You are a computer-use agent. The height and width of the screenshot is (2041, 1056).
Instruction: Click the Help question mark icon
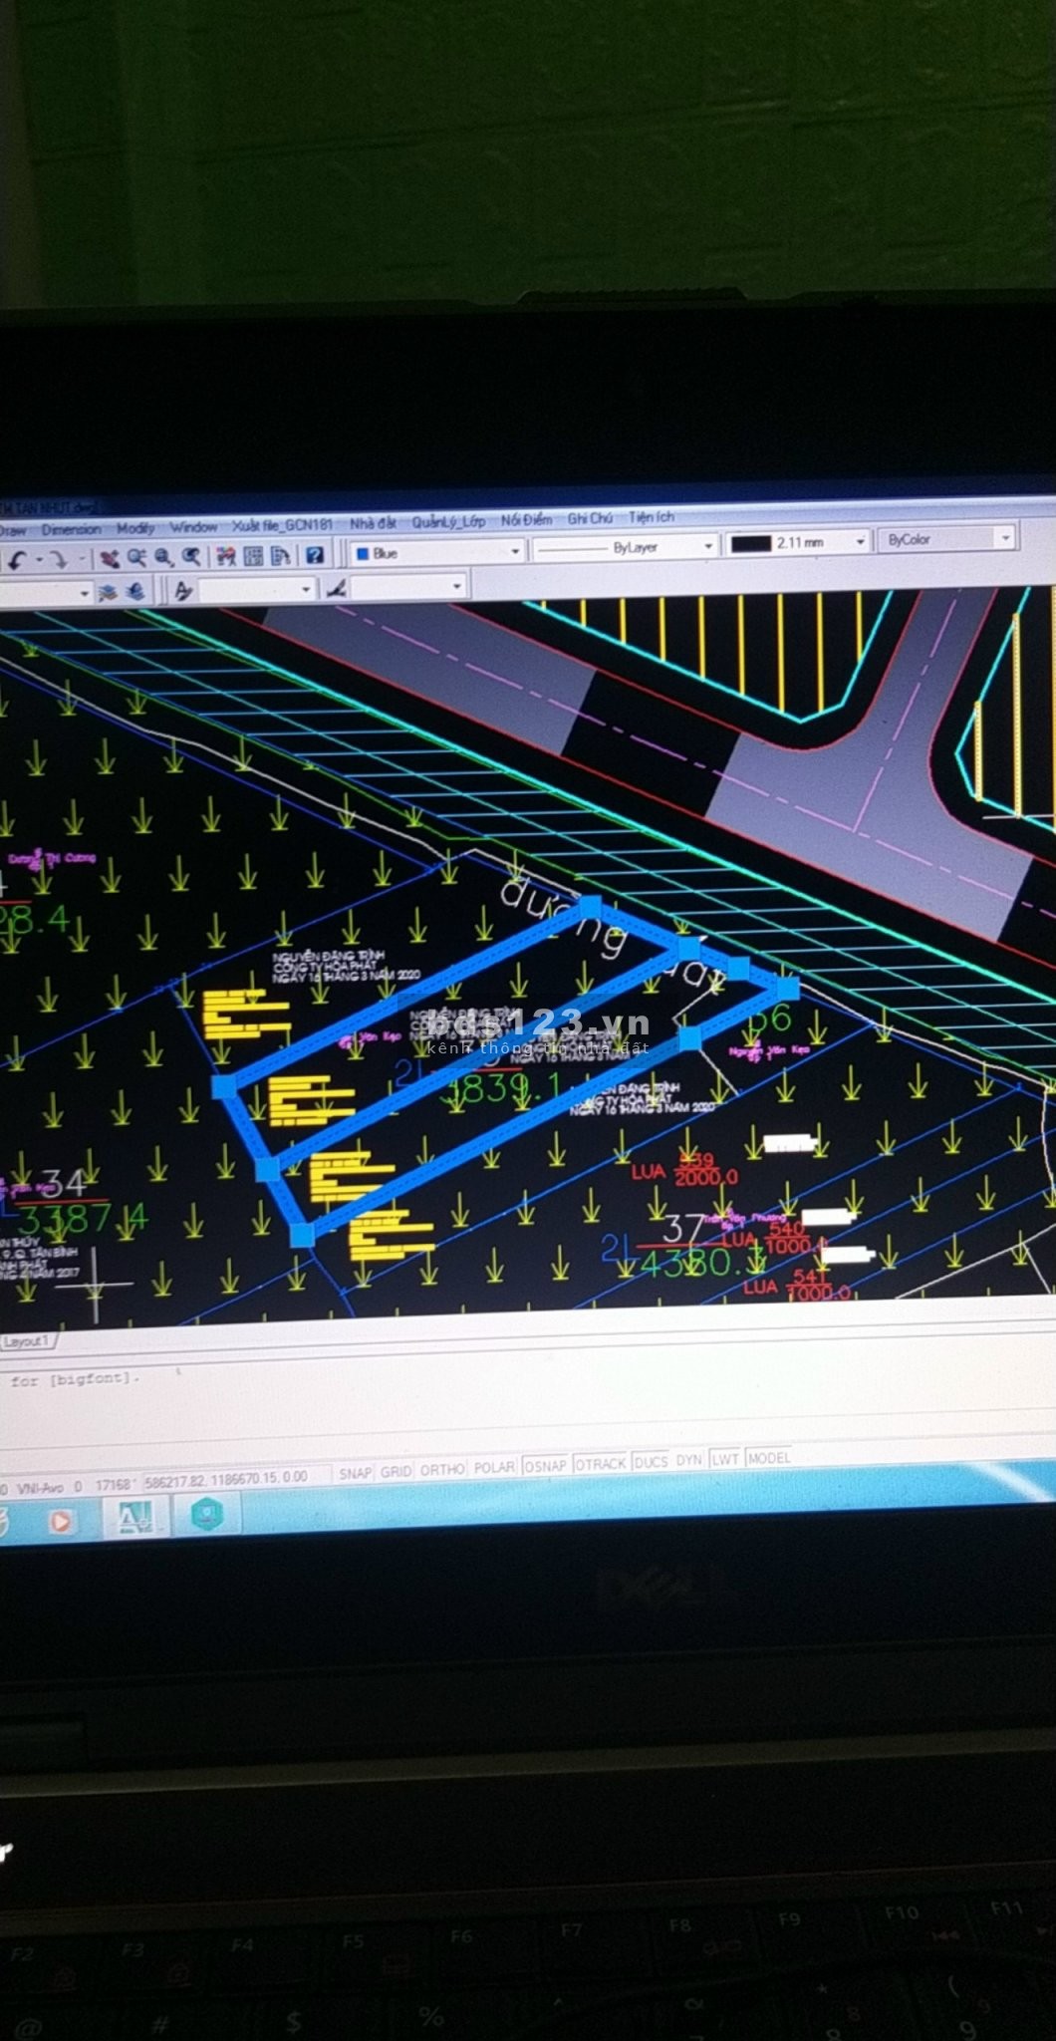click(x=314, y=555)
